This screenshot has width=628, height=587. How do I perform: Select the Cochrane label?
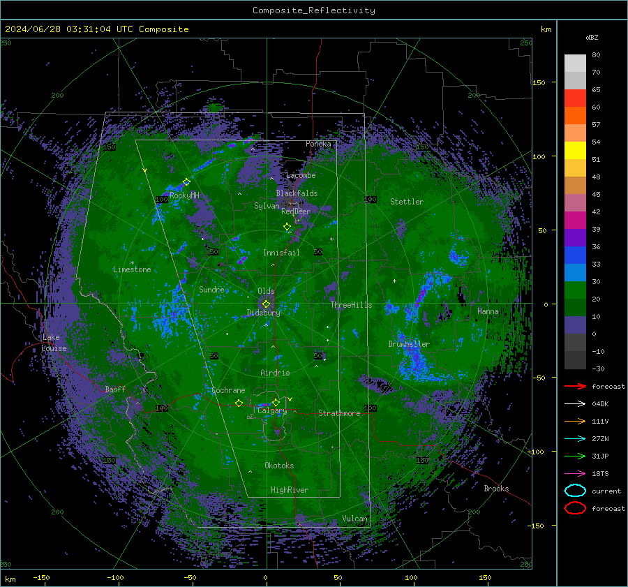(x=228, y=390)
